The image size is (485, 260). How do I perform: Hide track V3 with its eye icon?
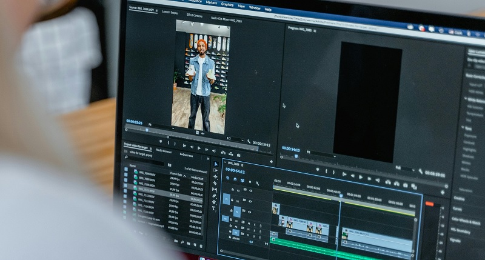pyautogui.click(x=250, y=191)
